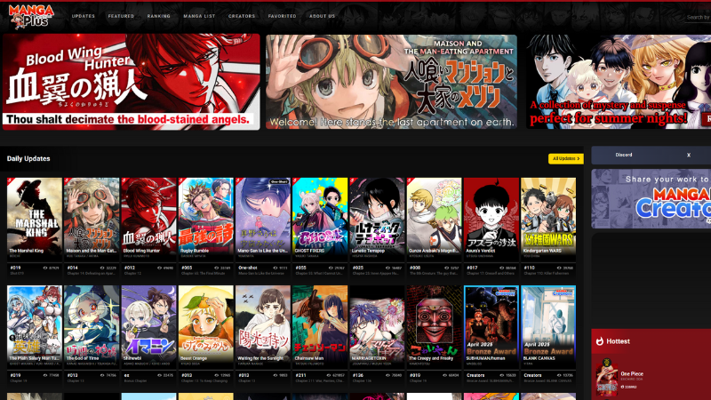
Task: Go to the Favorited page
Action: coord(282,16)
